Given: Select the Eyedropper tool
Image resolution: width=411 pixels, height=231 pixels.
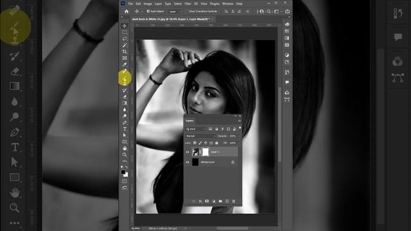Looking at the screenshot, I should (x=125, y=64).
